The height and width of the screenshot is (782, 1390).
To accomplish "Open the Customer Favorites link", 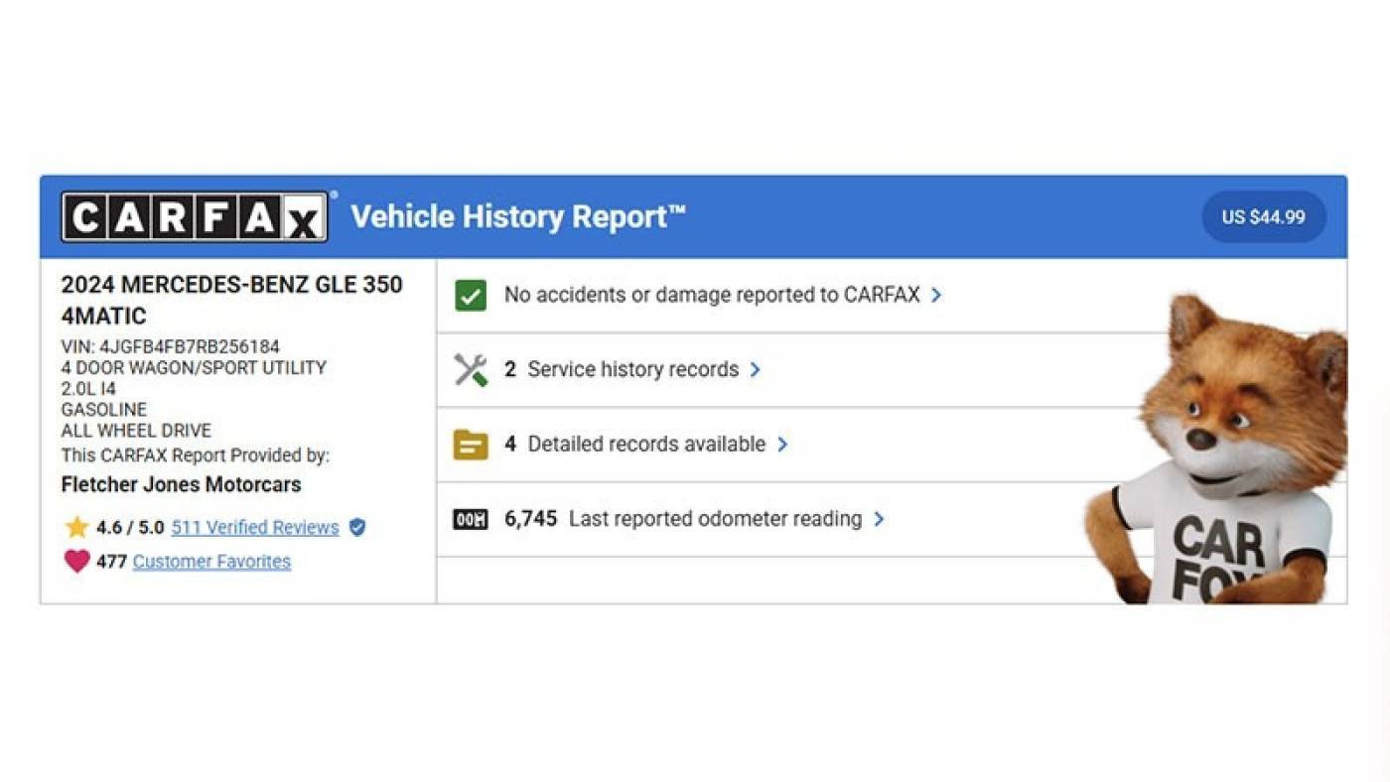I will coord(211,561).
